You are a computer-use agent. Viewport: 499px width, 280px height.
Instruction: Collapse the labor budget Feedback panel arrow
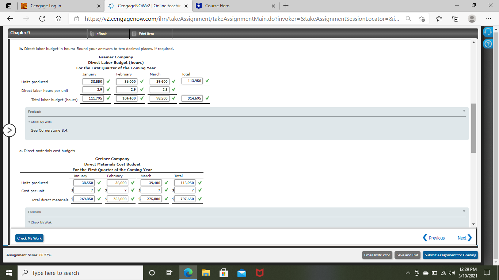pos(464,111)
